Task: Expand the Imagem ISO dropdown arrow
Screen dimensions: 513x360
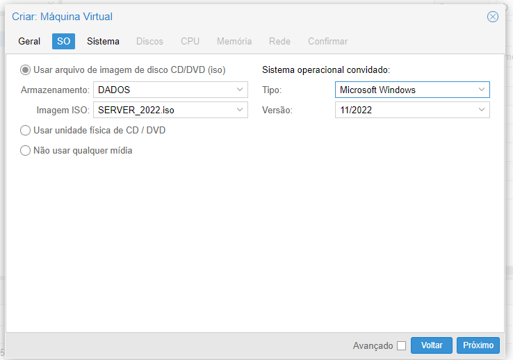Action: click(240, 110)
